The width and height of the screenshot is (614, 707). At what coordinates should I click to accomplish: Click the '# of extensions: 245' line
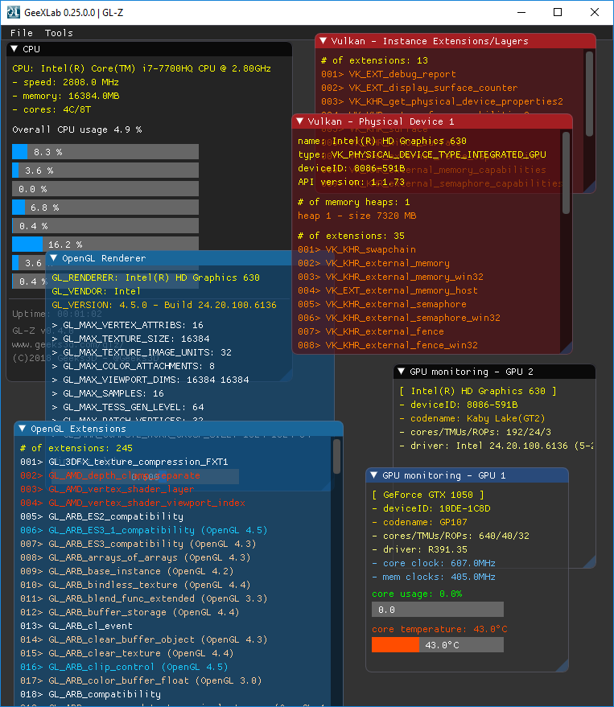click(76, 448)
